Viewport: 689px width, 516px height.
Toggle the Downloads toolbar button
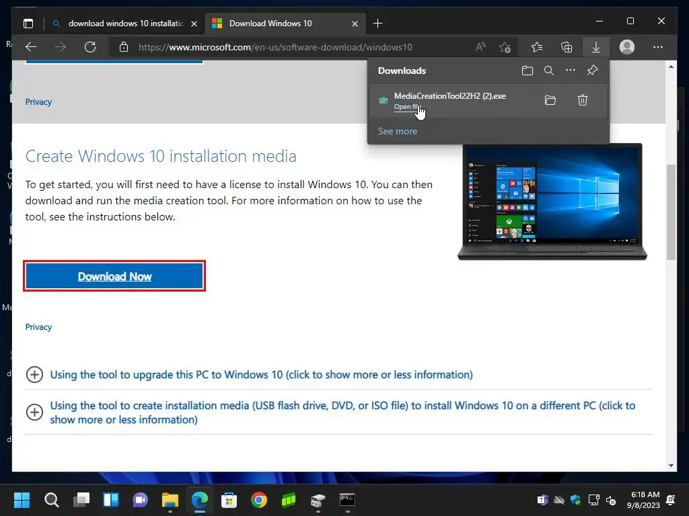[596, 47]
